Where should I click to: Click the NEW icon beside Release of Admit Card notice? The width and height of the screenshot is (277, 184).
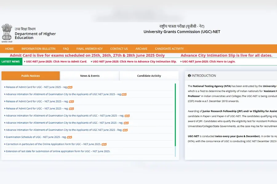pos(70,87)
